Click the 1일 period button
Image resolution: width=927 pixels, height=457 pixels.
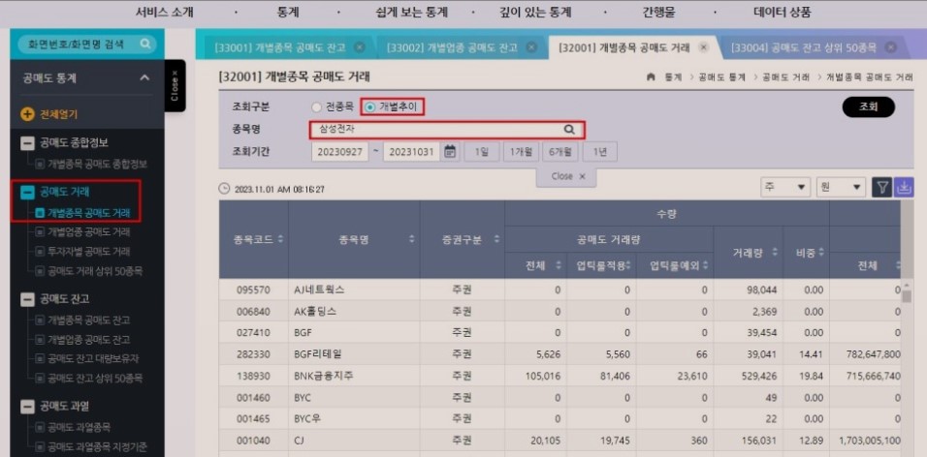pyautogui.click(x=481, y=152)
